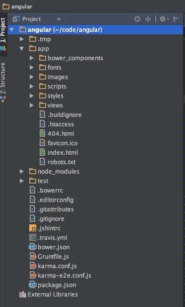This screenshot has height=307, width=185.
Task: Click the bower.json JSON file icon
Action: (x=33, y=247)
